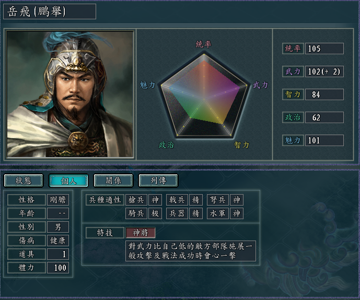
Task: Click the 岳飛 character portrait
Action: point(71,94)
